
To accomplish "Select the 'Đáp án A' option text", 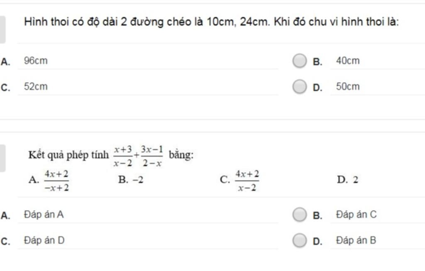I will pos(44,215).
